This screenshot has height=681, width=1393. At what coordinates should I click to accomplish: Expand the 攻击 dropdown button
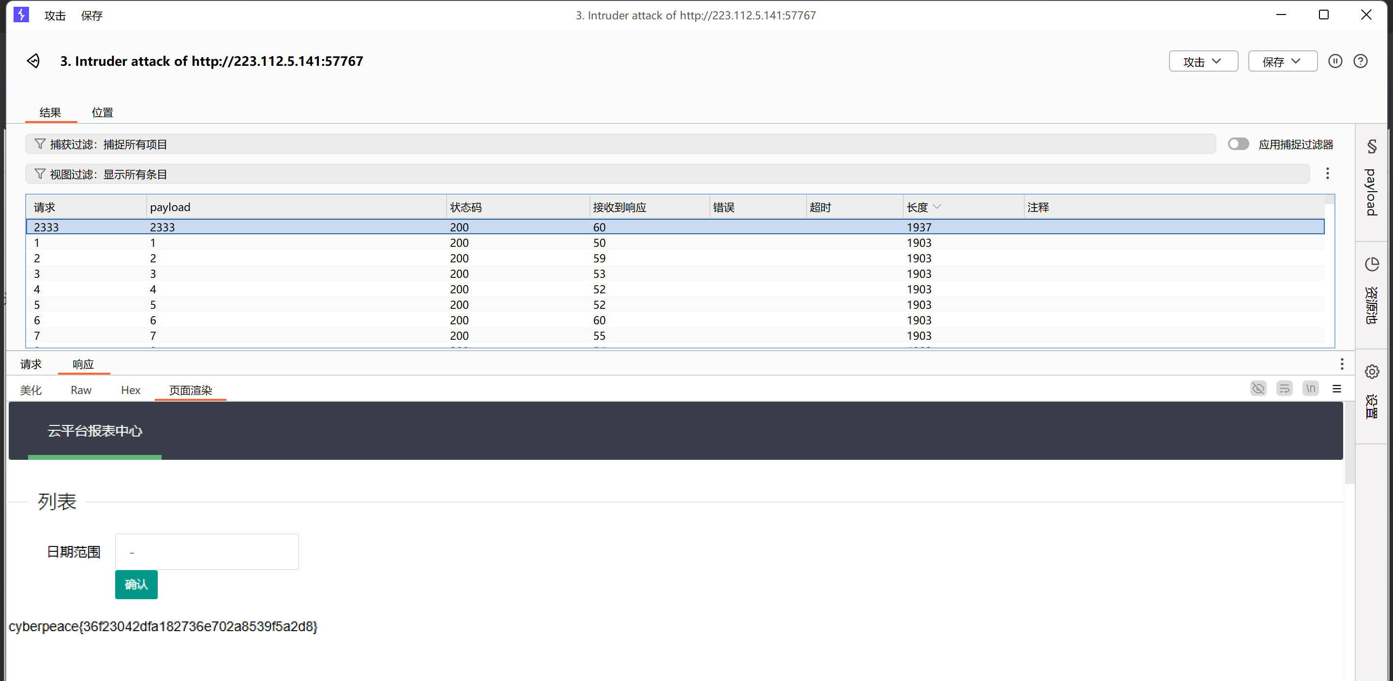click(x=1203, y=61)
